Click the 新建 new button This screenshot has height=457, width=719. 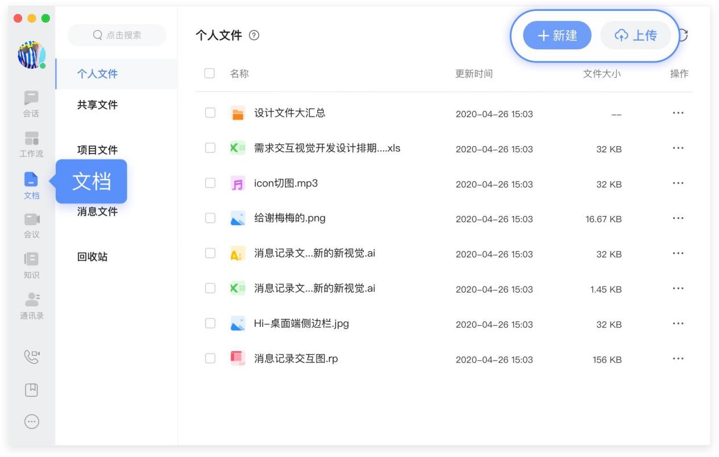click(557, 35)
